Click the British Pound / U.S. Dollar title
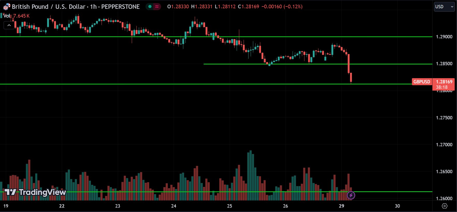The image size is (457, 212). (x=49, y=7)
